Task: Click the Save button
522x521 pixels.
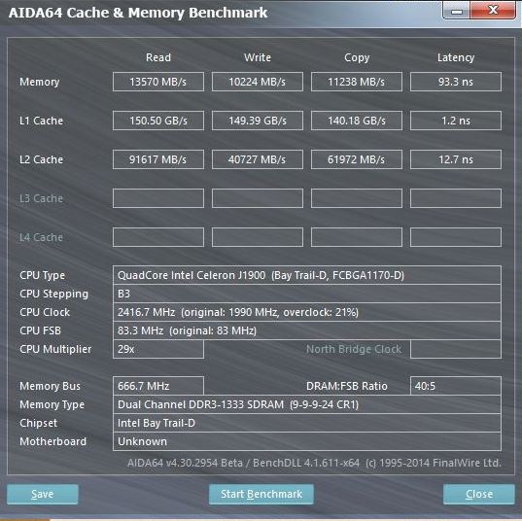Action: (42, 494)
